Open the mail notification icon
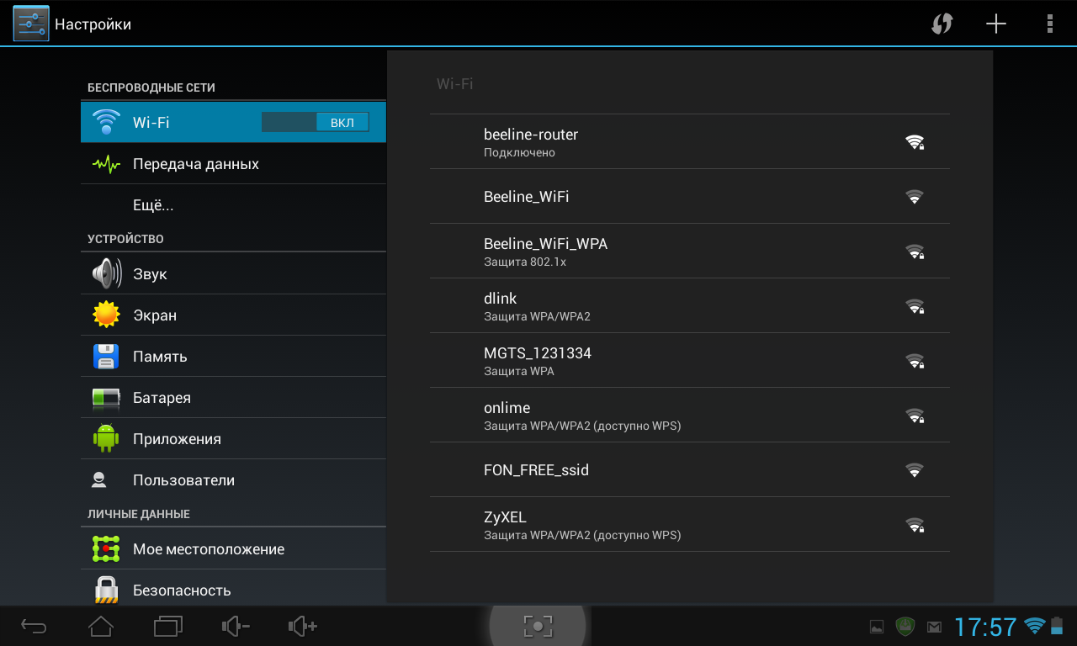The height and width of the screenshot is (646, 1077). [934, 627]
